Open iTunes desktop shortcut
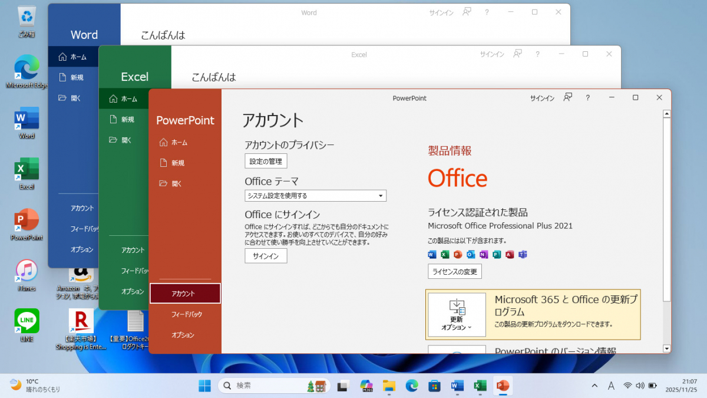 coord(27,275)
